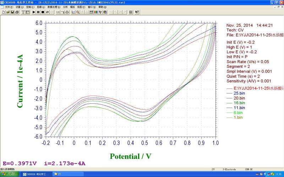This screenshot has width=284, height=177.
Task: Stop the experiment with the square icon
Action: pyautogui.click(x=43, y=12)
